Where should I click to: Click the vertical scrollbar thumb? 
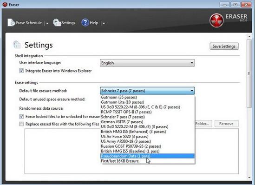[249, 73]
